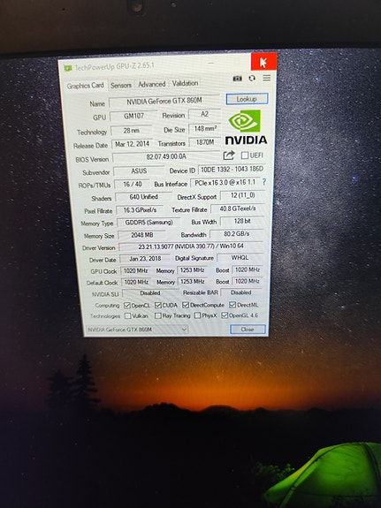Click the Close button at bottom
The image size is (381, 508).
click(x=248, y=330)
